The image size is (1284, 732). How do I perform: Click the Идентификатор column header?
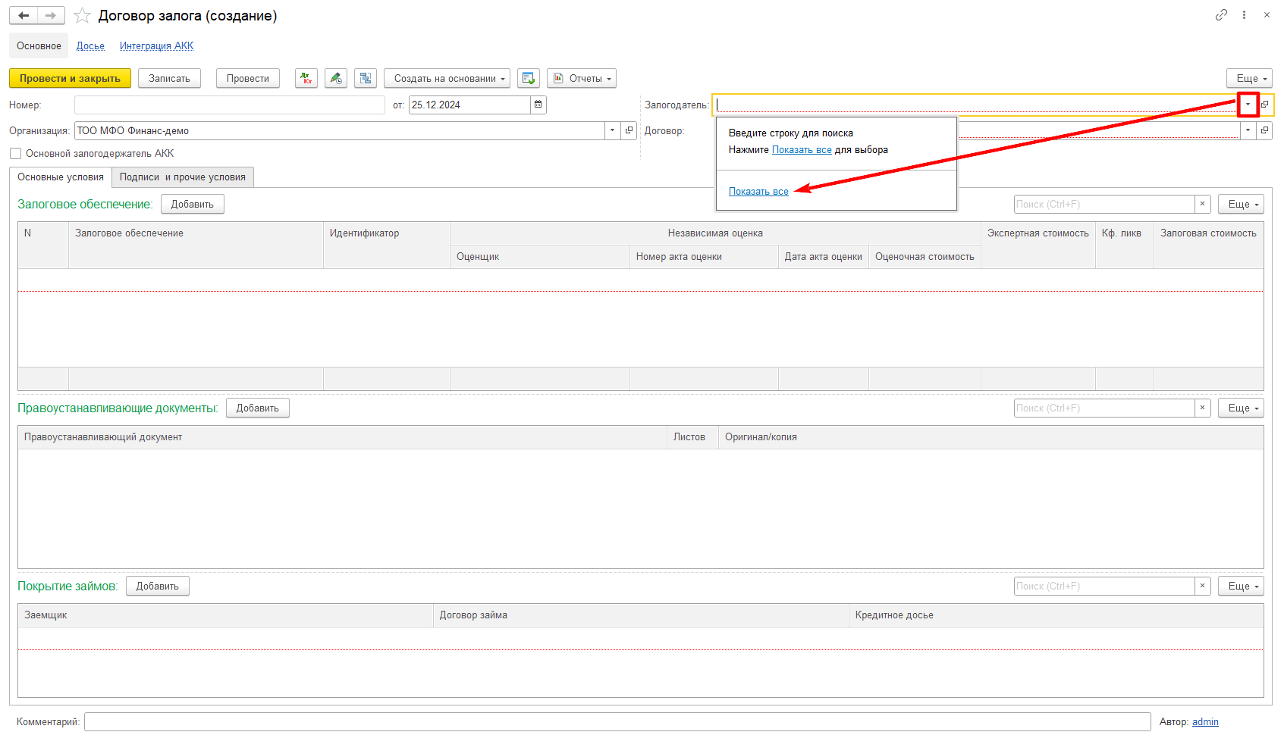coord(387,245)
